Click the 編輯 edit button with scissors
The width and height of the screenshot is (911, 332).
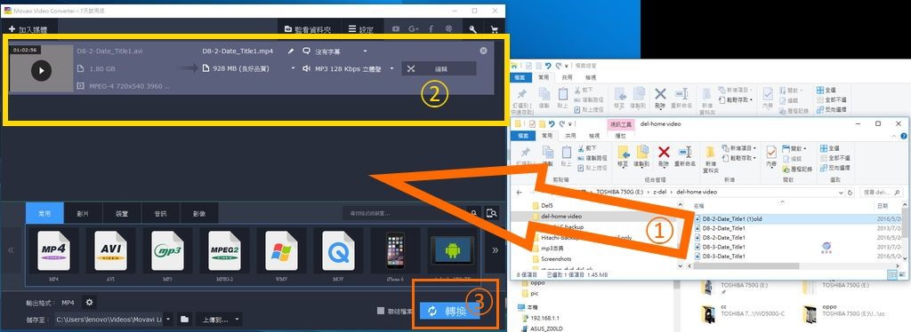tap(439, 68)
